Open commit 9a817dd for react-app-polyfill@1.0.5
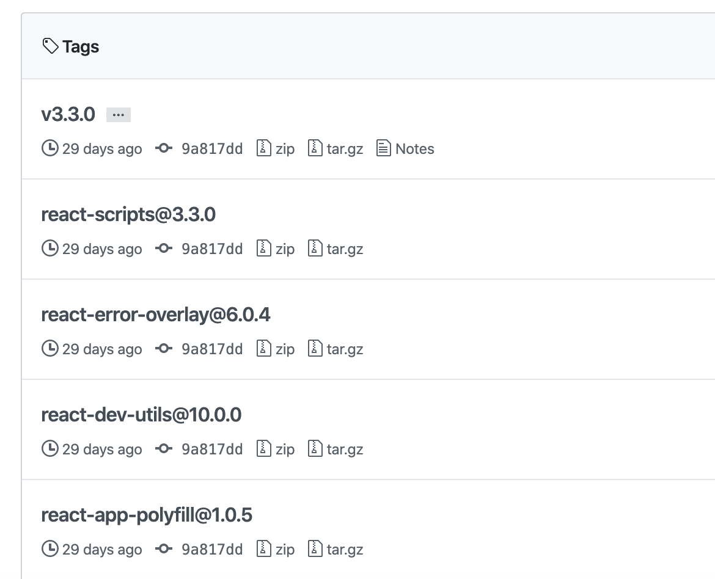The height and width of the screenshot is (579, 715). coord(212,550)
